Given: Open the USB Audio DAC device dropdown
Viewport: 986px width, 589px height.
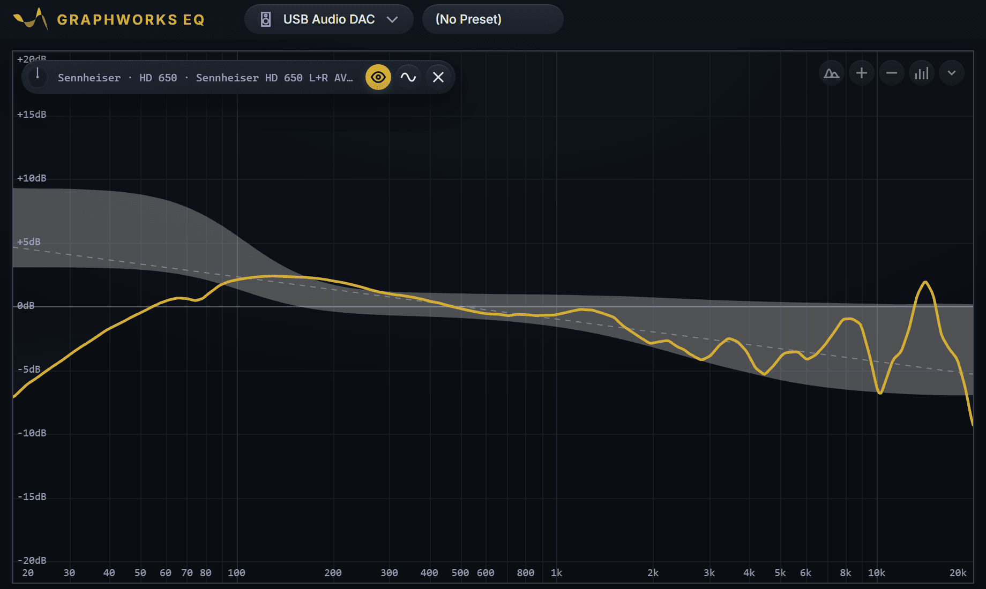Looking at the screenshot, I should pos(329,19).
